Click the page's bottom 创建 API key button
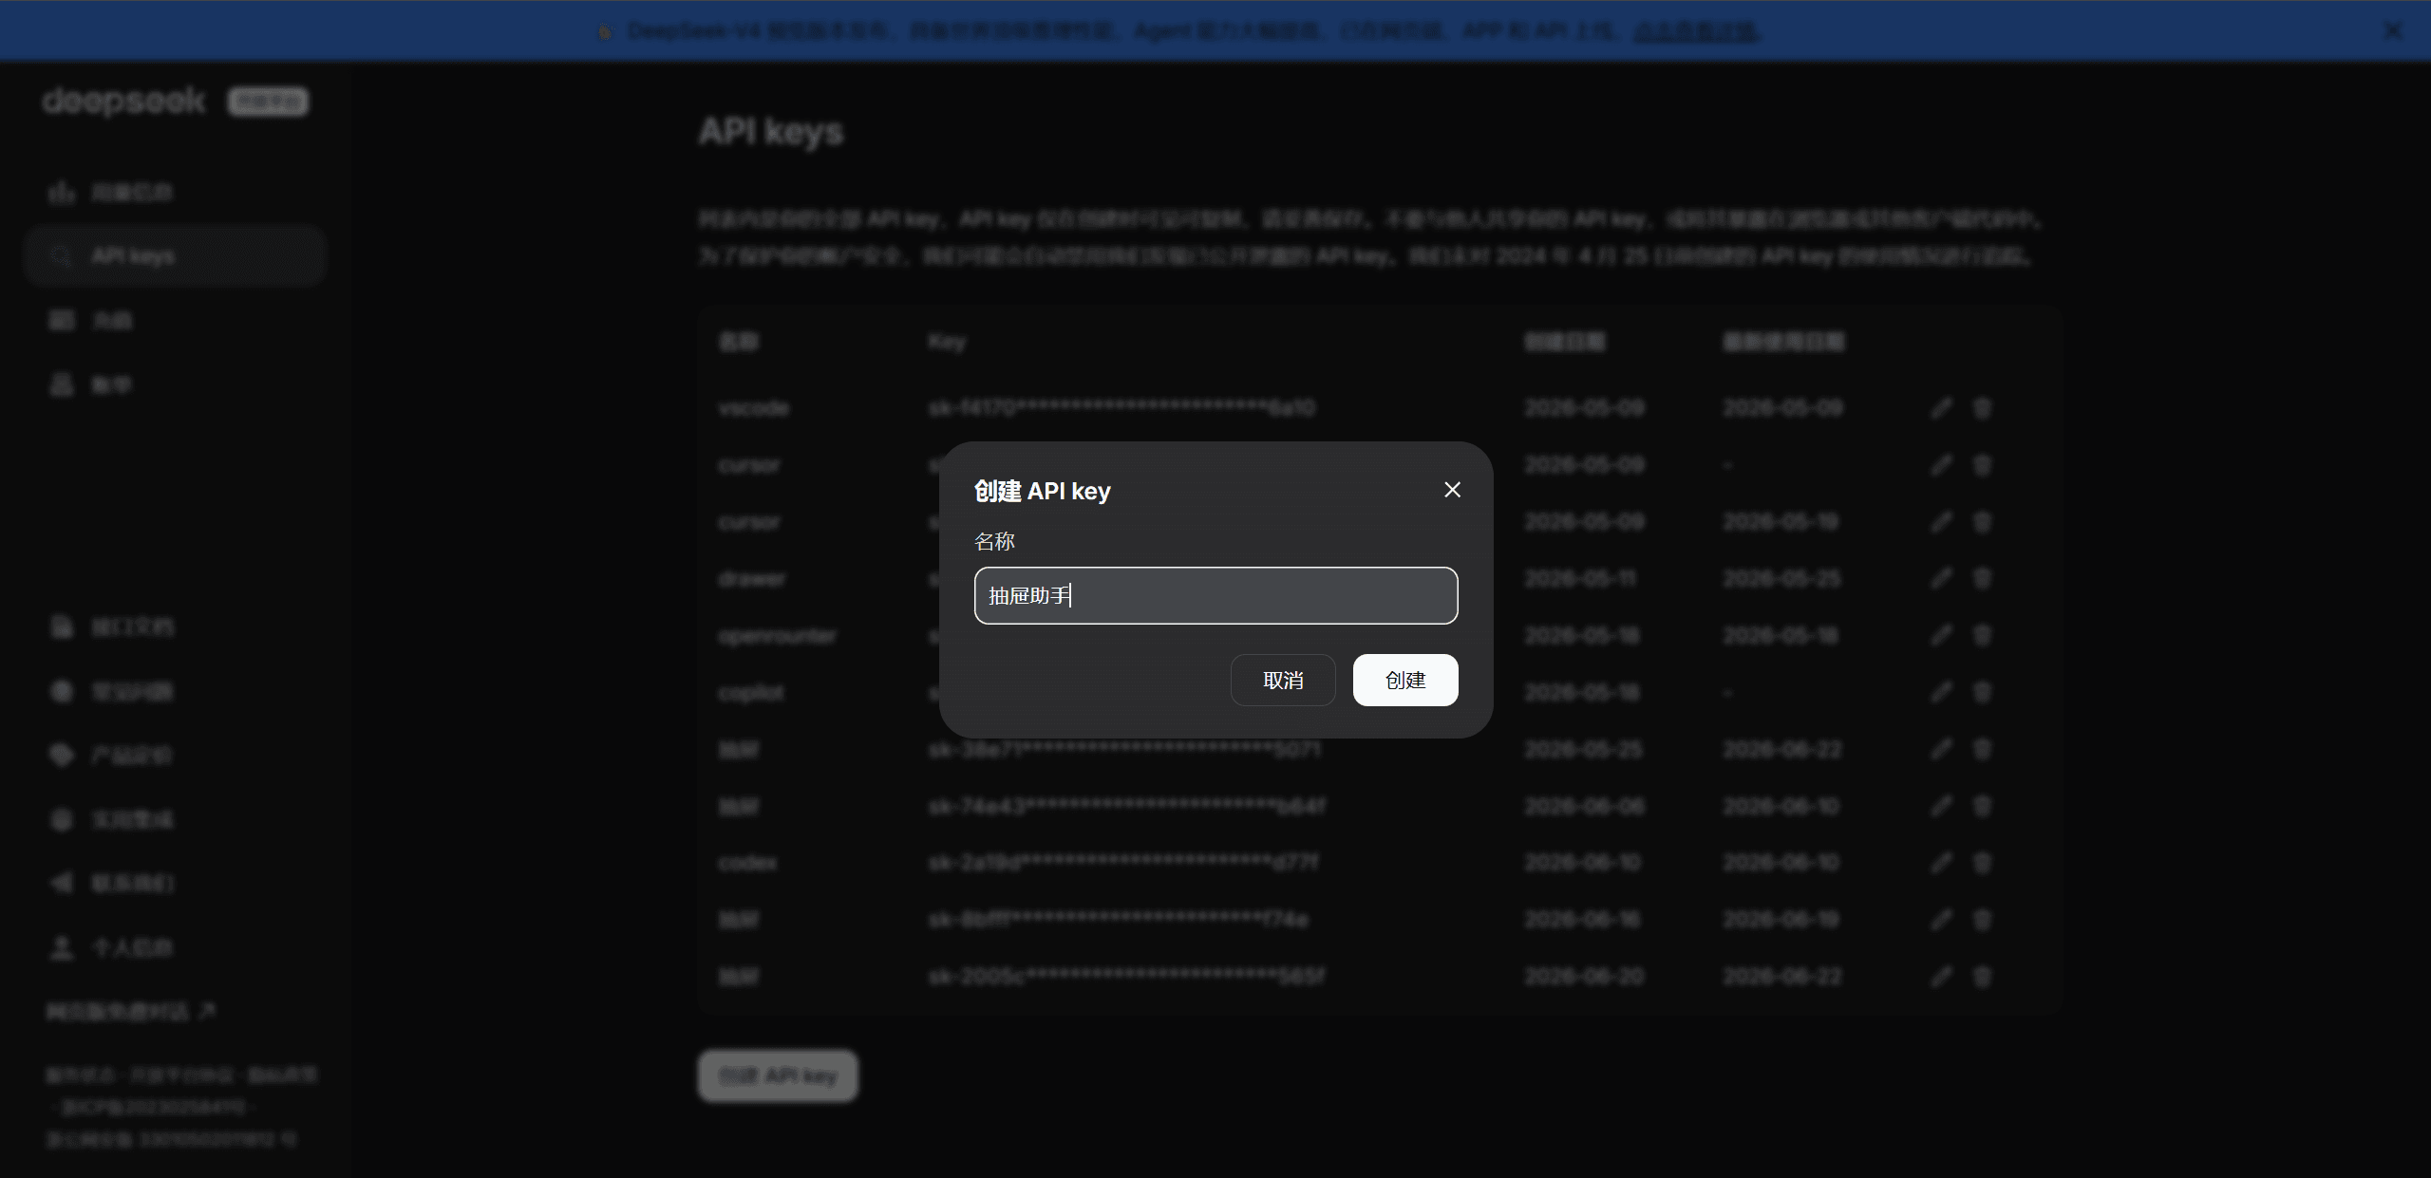Screen dimensions: 2431x1178 coord(778,1075)
